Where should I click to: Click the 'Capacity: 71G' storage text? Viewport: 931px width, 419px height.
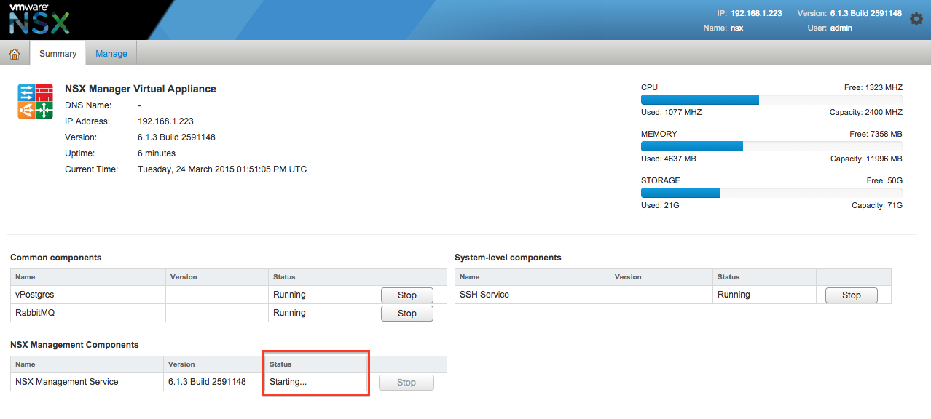[x=877, y=205]
